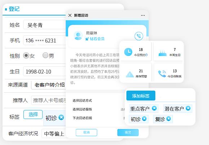Click the 7 本周生日 count
The height and width of the screenshot is (145, 209).
click(175, 49)
